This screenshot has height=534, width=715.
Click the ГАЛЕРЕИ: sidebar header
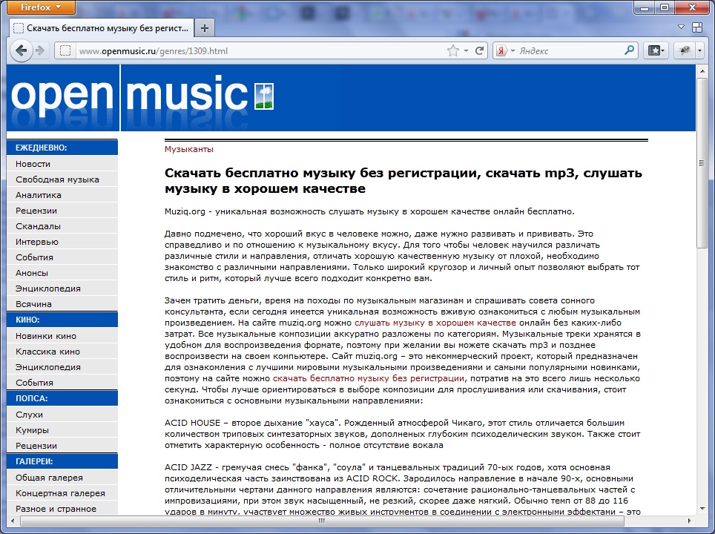pos(62,461)
